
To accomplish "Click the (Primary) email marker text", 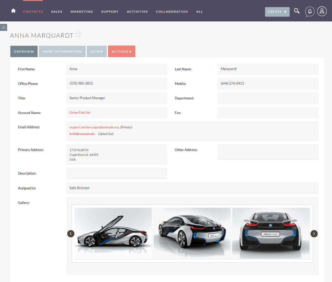I will tap(126, 127).
